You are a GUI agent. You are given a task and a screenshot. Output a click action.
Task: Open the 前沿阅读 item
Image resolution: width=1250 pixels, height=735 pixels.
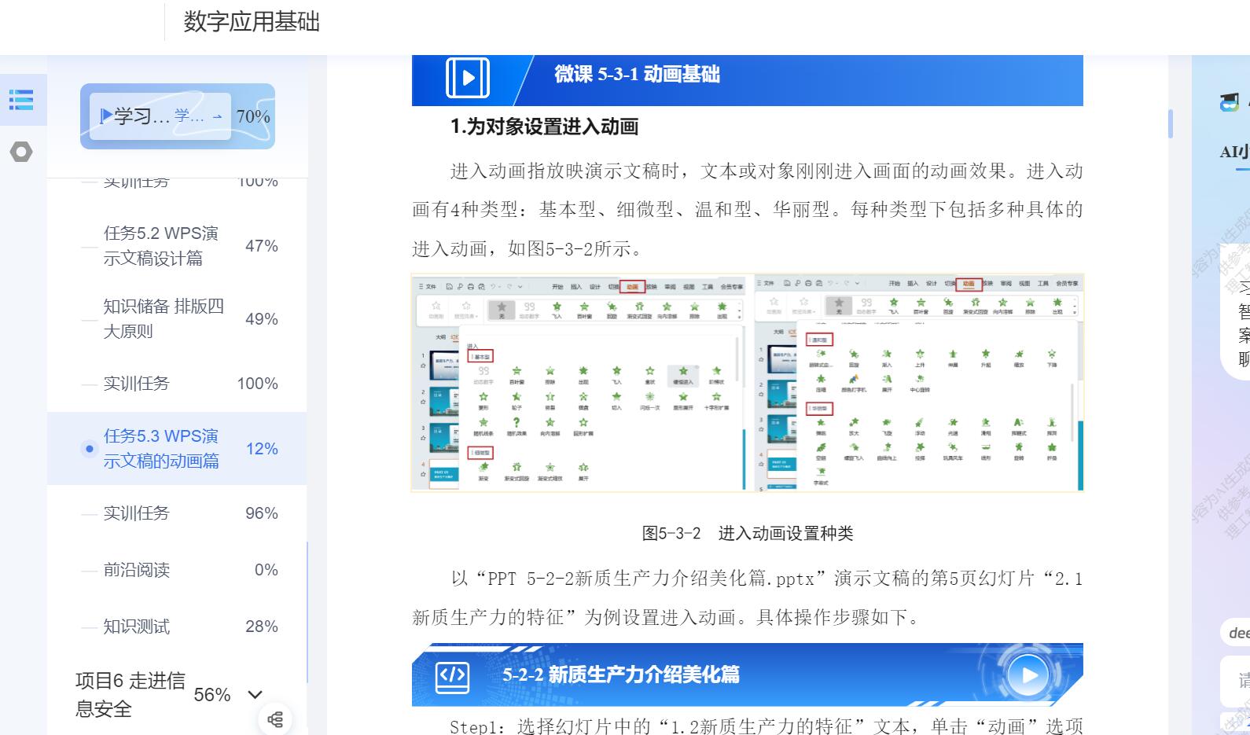[137, 570]
